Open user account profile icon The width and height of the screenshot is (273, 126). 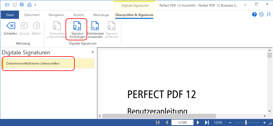(x=269, y=14)
